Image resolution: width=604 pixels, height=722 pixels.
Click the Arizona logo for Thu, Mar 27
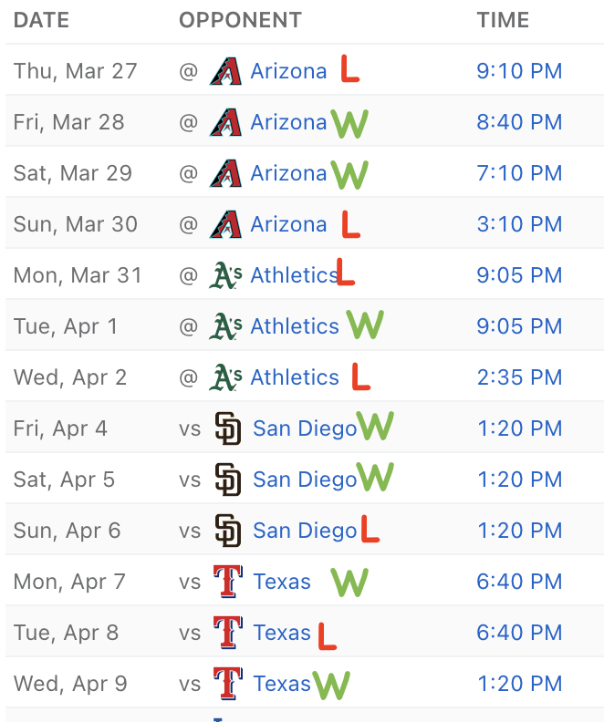pos(225,71)
